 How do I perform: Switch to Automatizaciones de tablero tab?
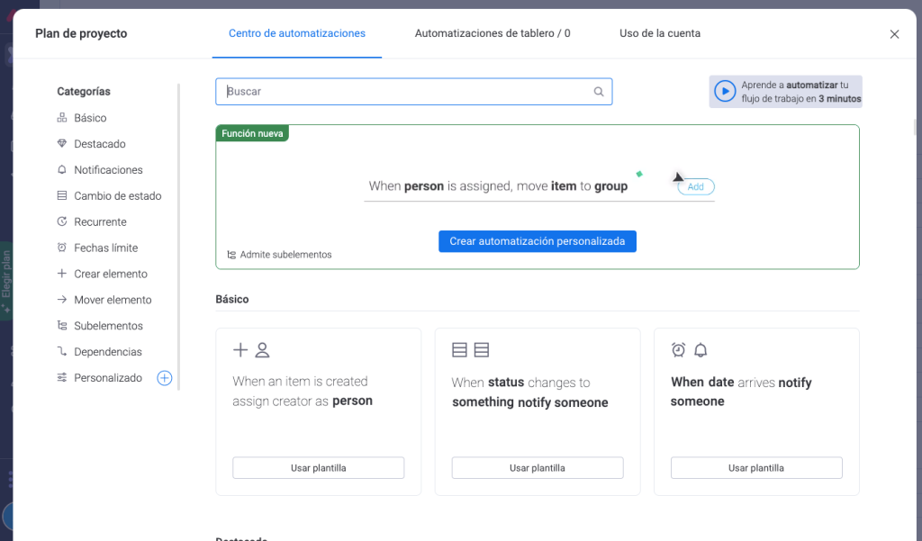pyautogui.click(x=492, y=33)
